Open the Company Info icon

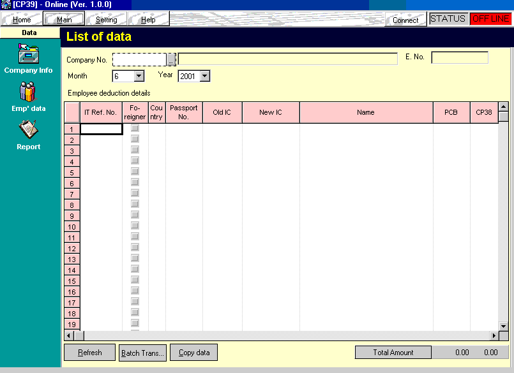(x=28, y=55)
